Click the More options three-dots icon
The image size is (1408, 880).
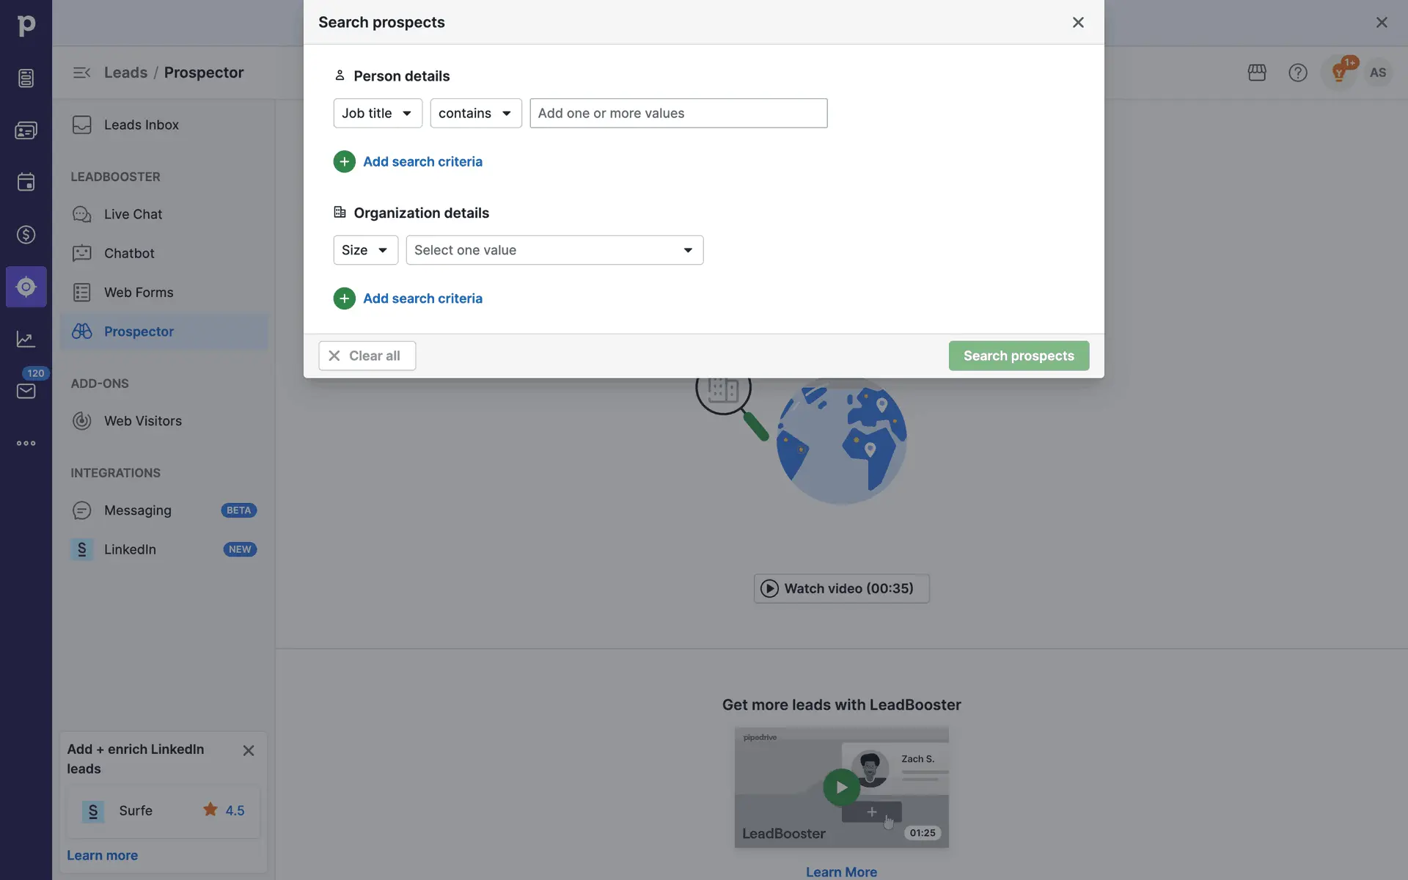pyautogui.click(x=26, y=443)
